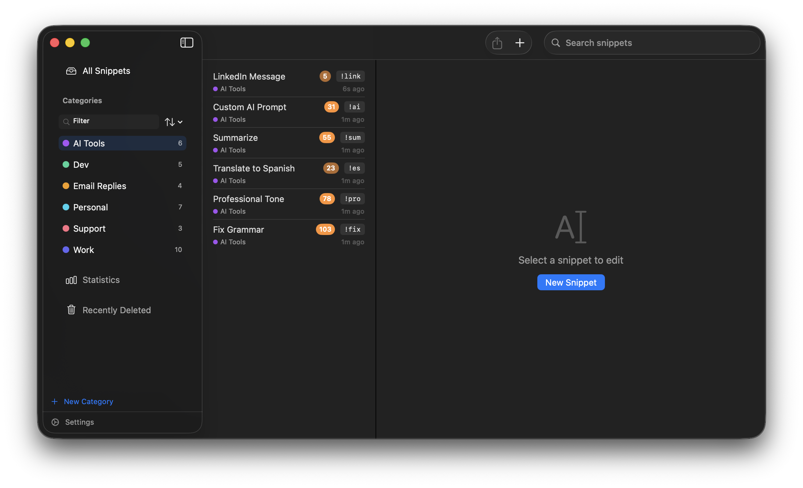Click the plus icon to add snippet

click(520, 43)
